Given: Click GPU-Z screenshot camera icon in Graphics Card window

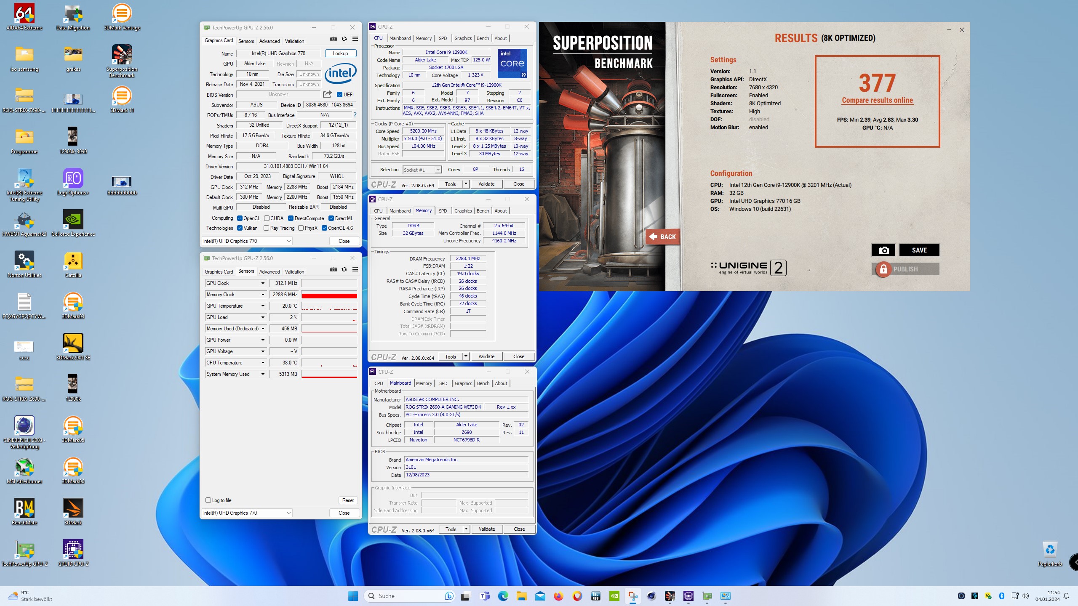Looking at the screenshot, I should click(334, 39).
